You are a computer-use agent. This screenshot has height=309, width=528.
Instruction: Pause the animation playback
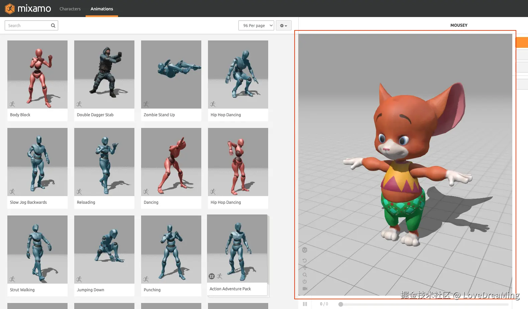pos(305,304)
